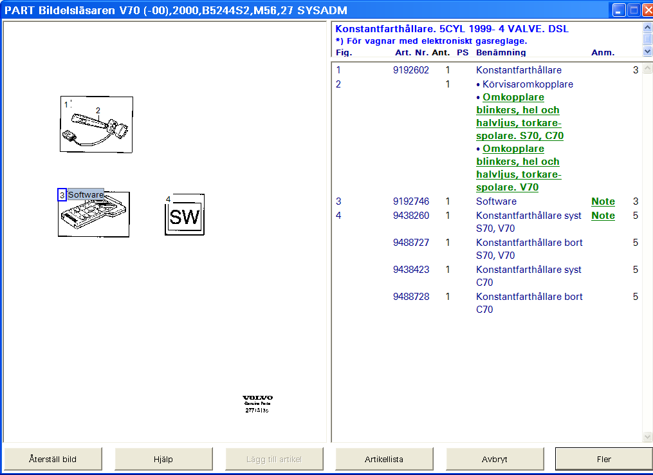Click the Anm. column header

coord(603,53)
